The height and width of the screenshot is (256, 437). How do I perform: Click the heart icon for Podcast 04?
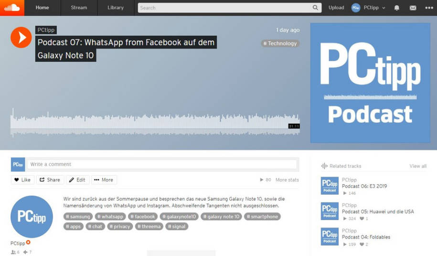[362, 245]
